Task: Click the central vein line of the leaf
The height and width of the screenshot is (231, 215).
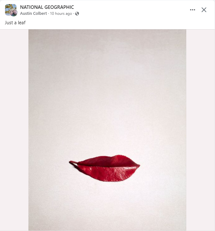Action: click(107, 165)
